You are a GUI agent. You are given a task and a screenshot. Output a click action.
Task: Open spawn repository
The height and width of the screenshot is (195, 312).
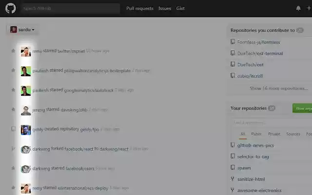244,168
